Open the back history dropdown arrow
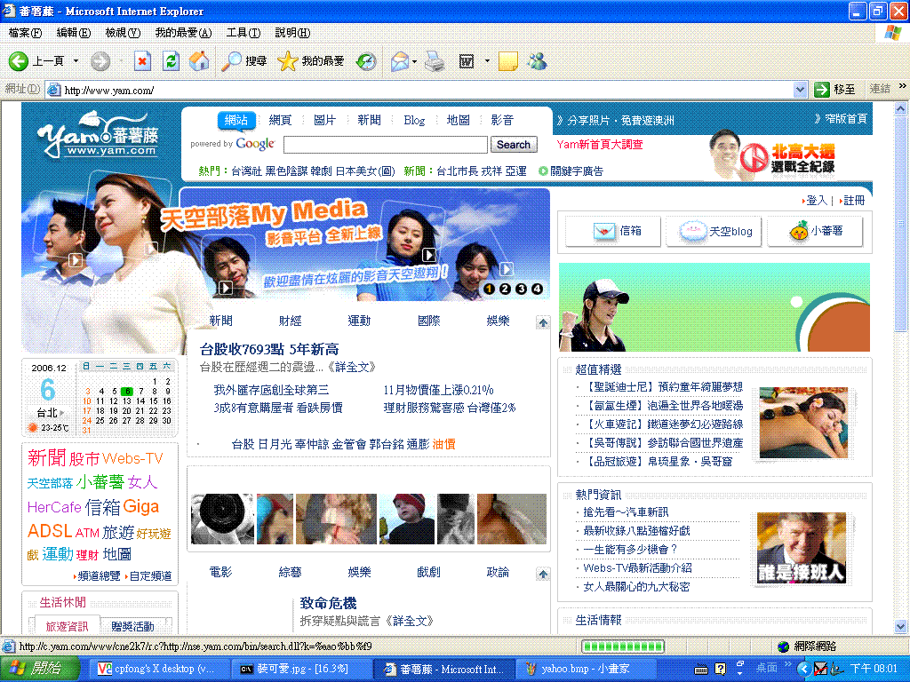This screenshot has width=910, height=682. pyautogui.click(x=76, y=61)
